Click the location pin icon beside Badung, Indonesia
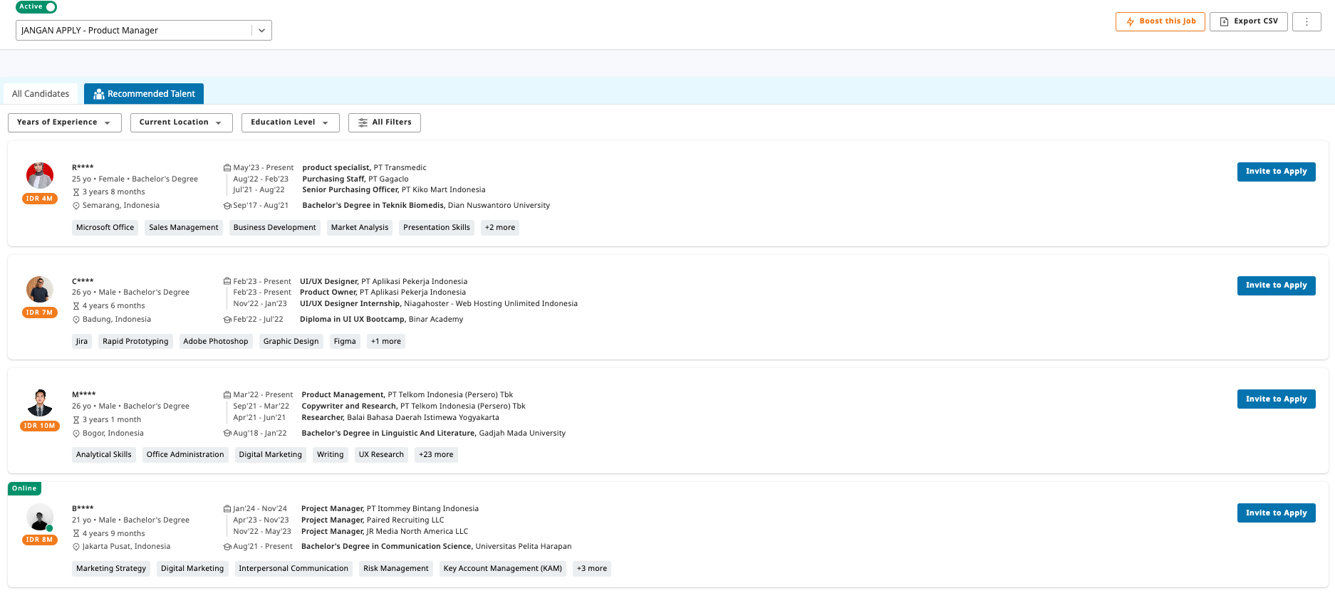 (76, 320)
